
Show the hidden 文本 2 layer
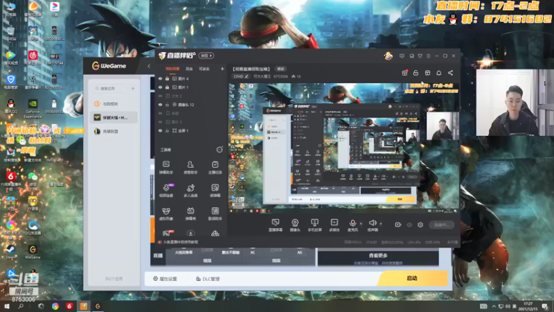pyautogui.click(x=161, y=96)
